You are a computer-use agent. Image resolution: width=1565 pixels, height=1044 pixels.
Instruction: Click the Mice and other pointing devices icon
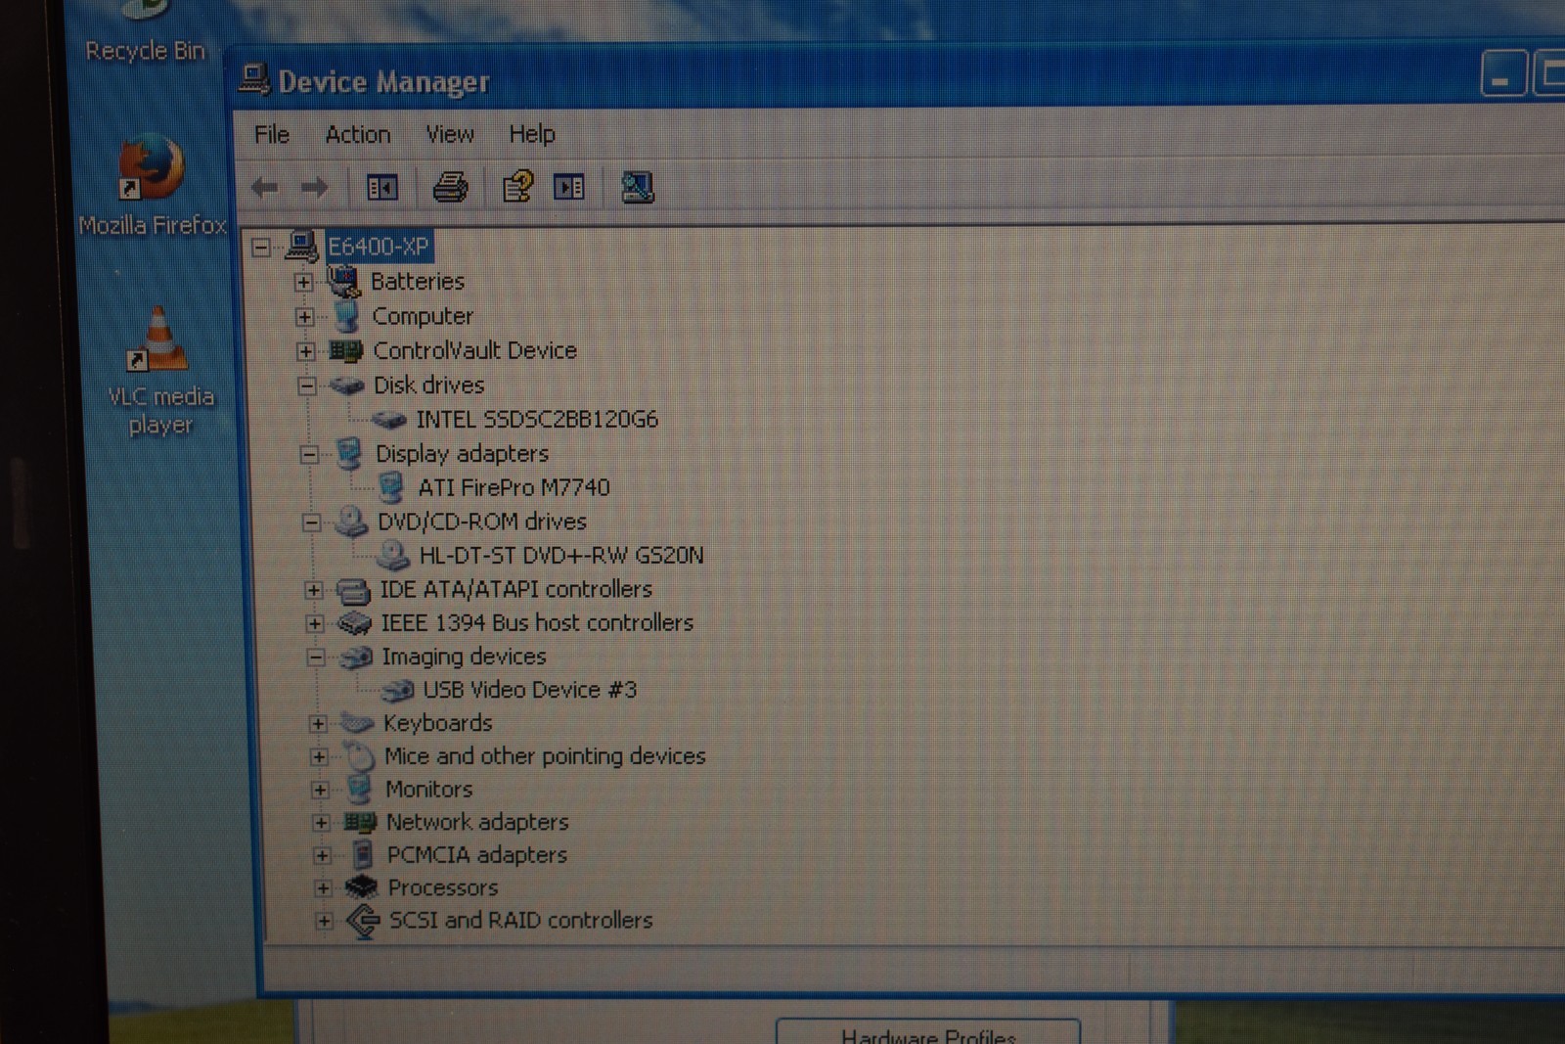(359, 755)
